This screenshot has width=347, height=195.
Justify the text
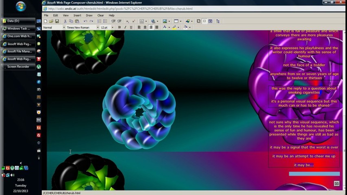157,27
